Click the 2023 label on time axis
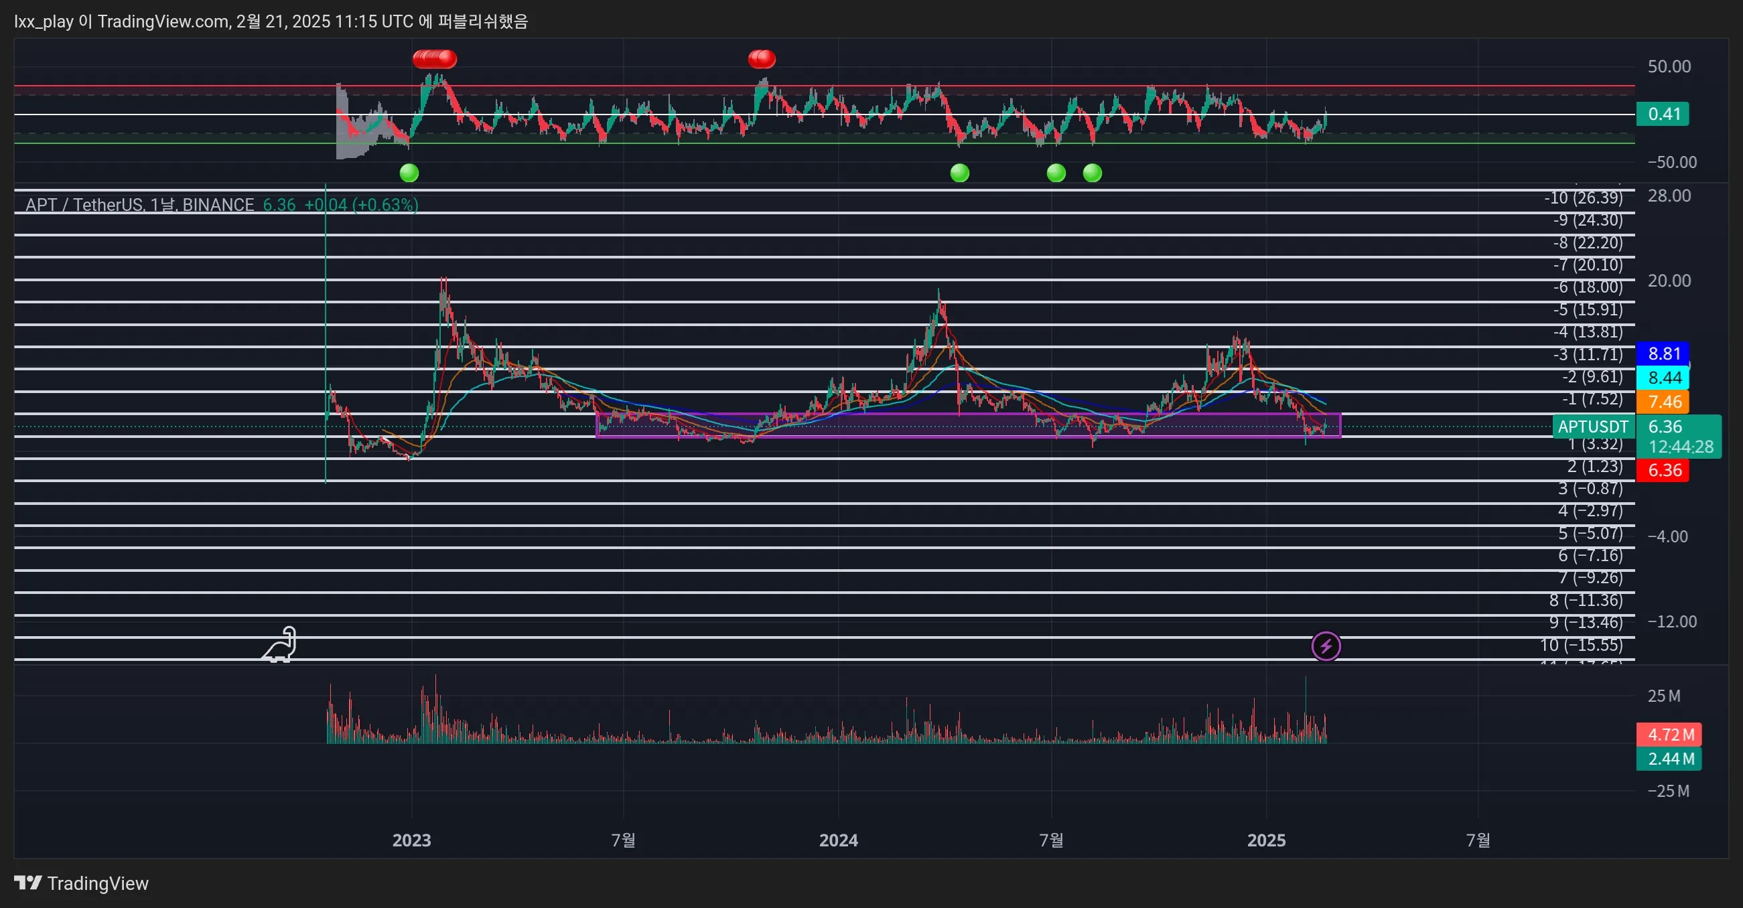The width and height of the screenshot is (1743, 908). tap(411, 840)
